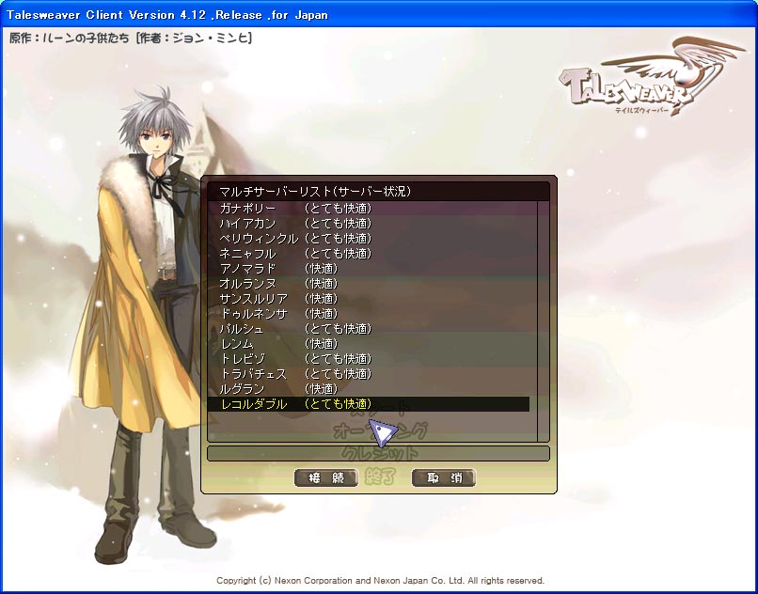Screen dimensions: 758x594
Task: Select the ハイアカン server row
Action: [369, 224]
